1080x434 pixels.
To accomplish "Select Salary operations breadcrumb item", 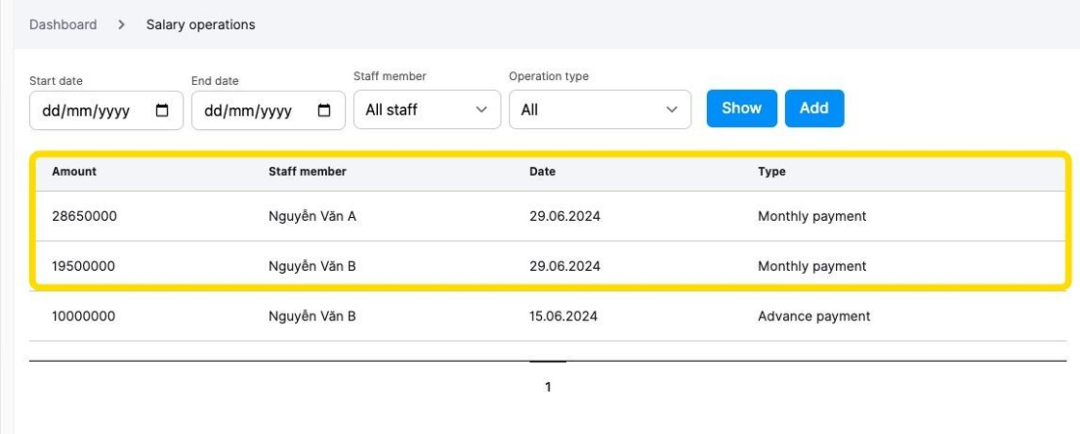I will tap(201, 25).
